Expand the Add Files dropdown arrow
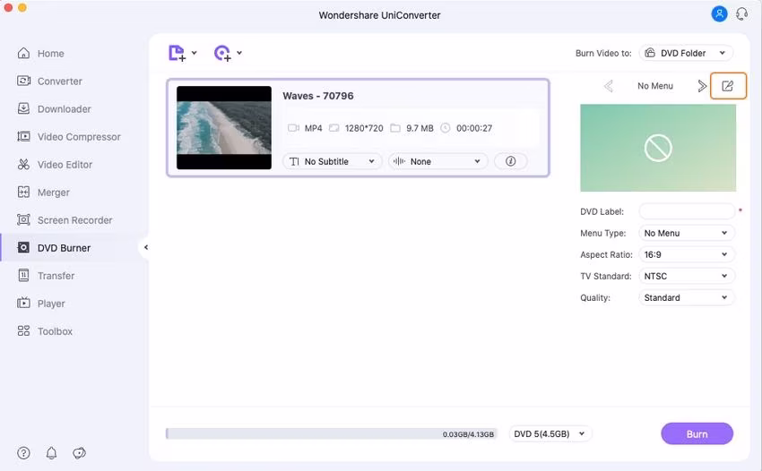This screenshot has width=762, height=471. click(x=195, y=53)
